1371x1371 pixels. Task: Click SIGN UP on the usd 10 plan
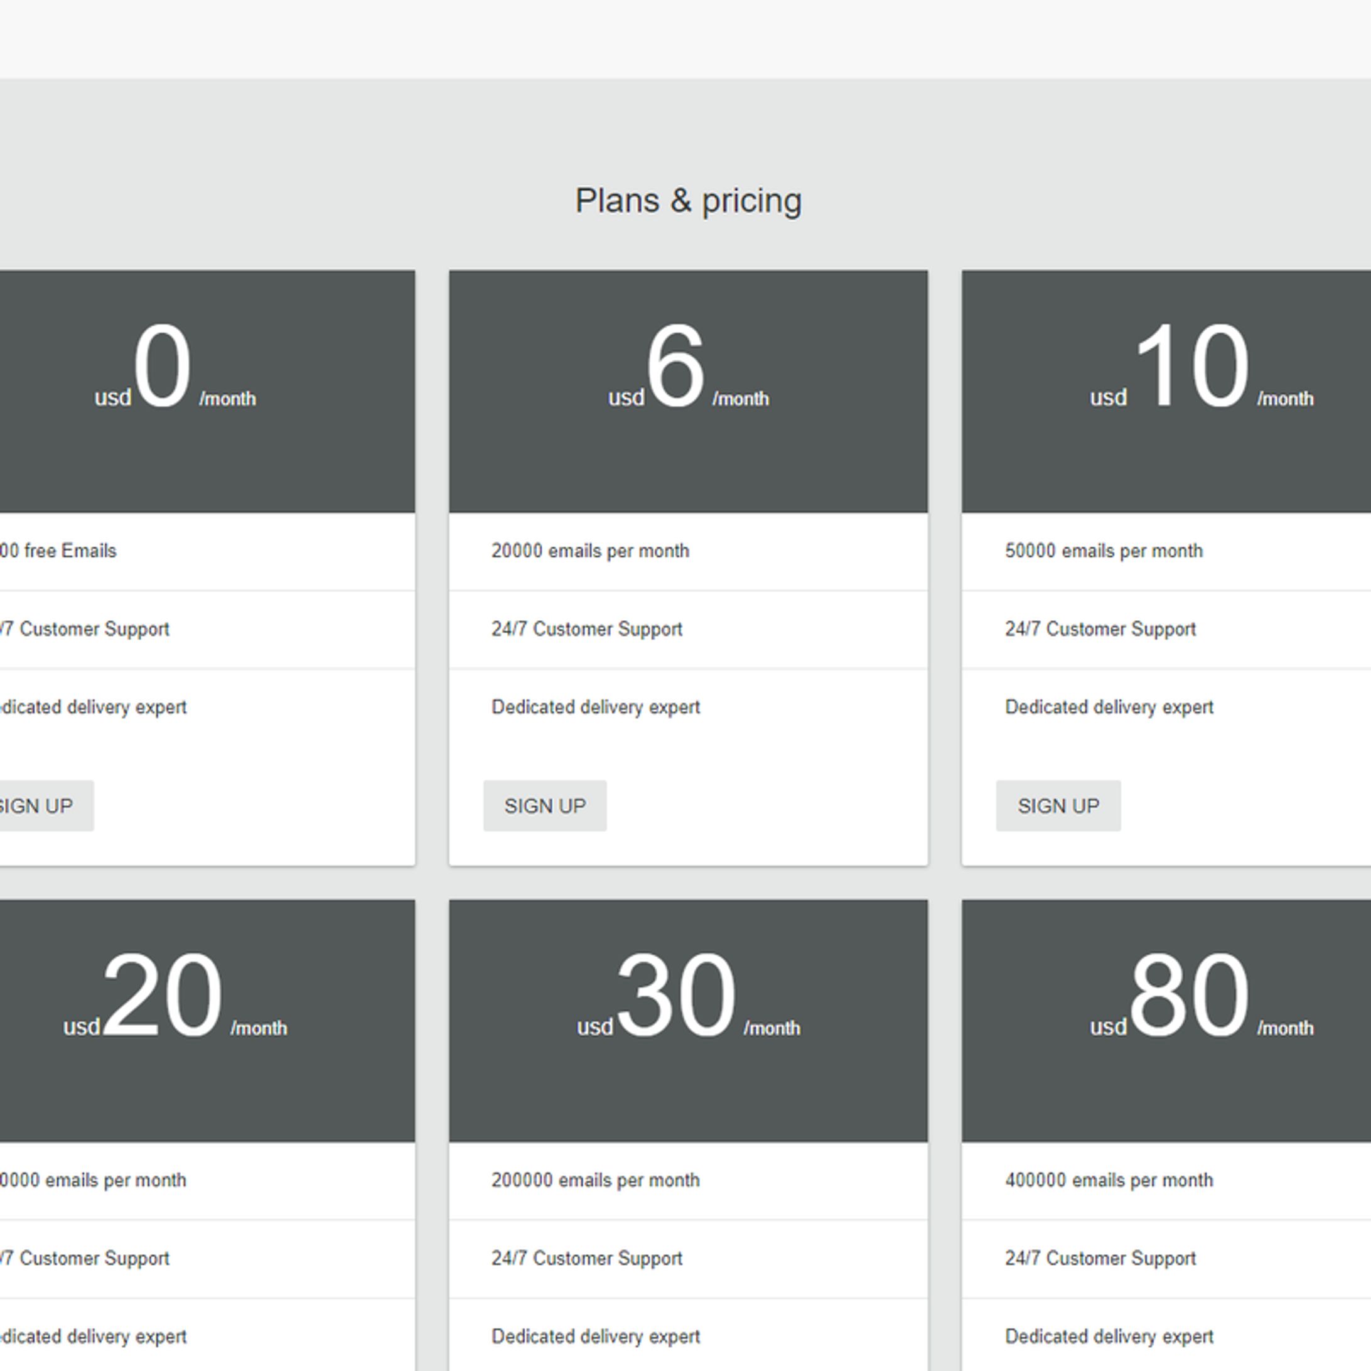pyautogui.click(x=1057, y=806)
